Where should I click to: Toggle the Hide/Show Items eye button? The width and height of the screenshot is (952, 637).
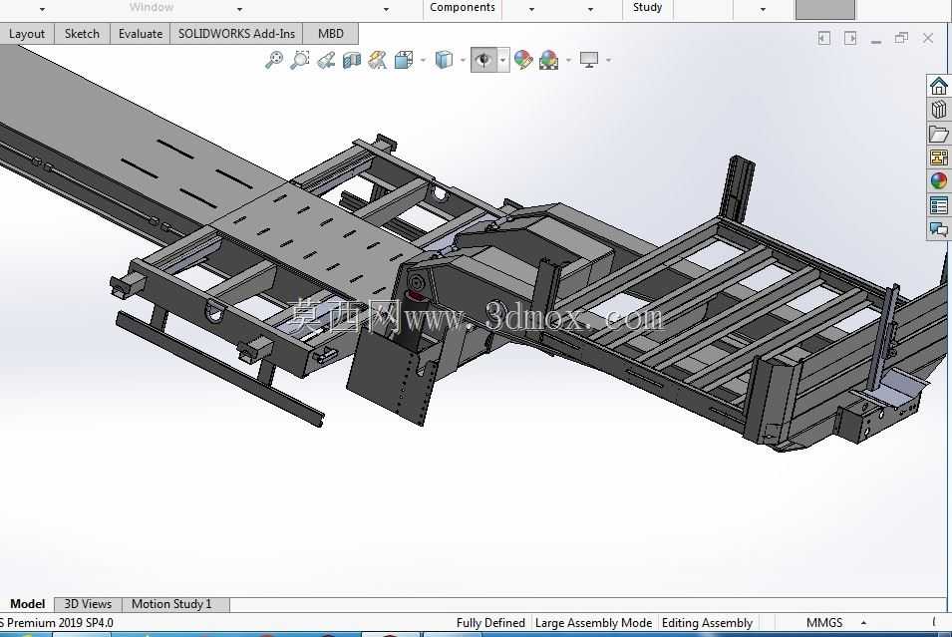483,60
